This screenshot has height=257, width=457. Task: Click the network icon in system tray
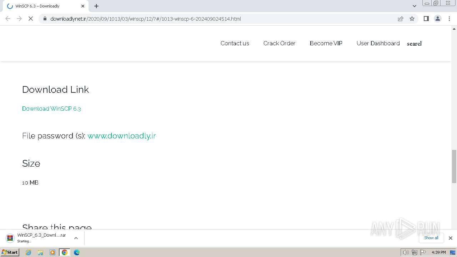click(x=414, y=252)
